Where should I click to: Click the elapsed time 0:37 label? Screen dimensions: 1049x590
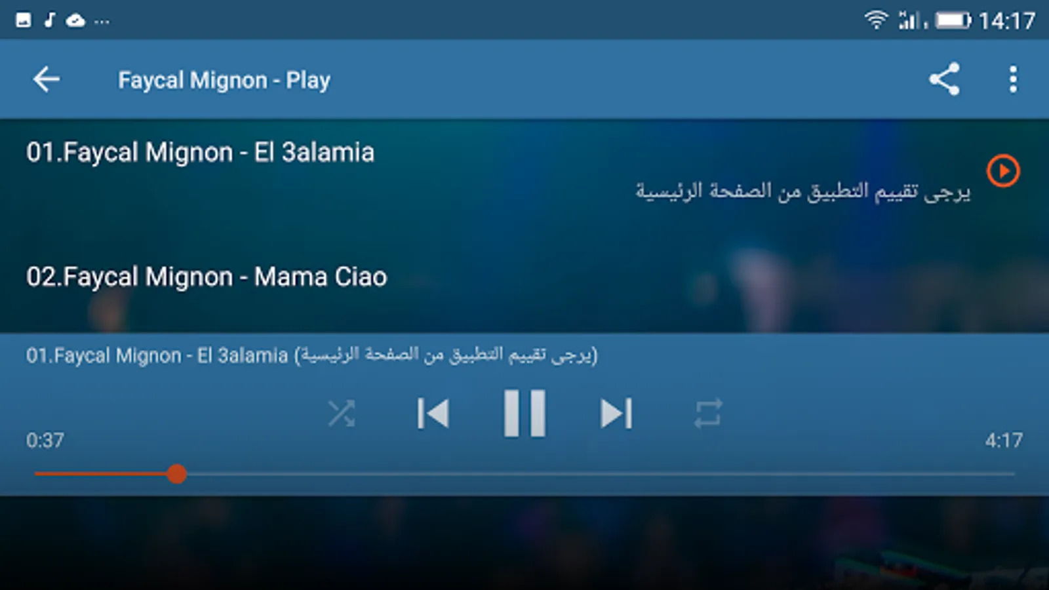45,440
